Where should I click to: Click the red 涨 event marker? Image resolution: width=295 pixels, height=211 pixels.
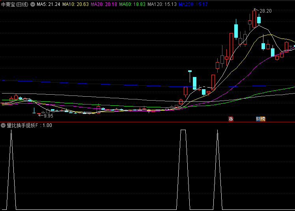(231, 119)
